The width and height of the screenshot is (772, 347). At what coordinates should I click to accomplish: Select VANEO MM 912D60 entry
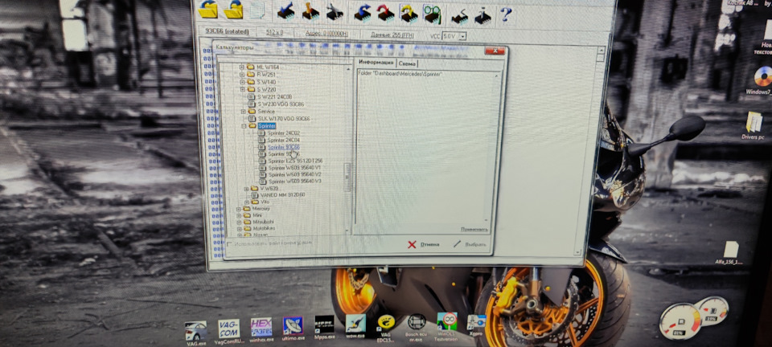click(x=282, y=195)
